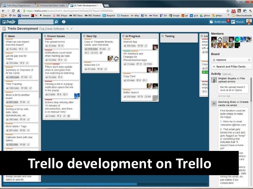Click edit pencil on 'Android App' card
The width and height of the screenshot is (253, 189).
[x=146, y=46]
